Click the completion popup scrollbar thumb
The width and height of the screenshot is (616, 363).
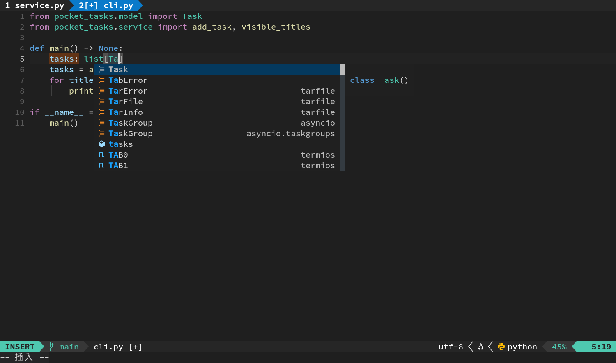pos(342,69)
